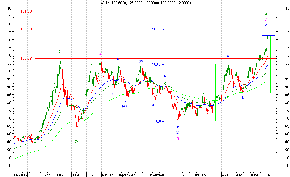Click the KGHM chart title text
This screenshot has height=177, width=290.
[145, 3]
